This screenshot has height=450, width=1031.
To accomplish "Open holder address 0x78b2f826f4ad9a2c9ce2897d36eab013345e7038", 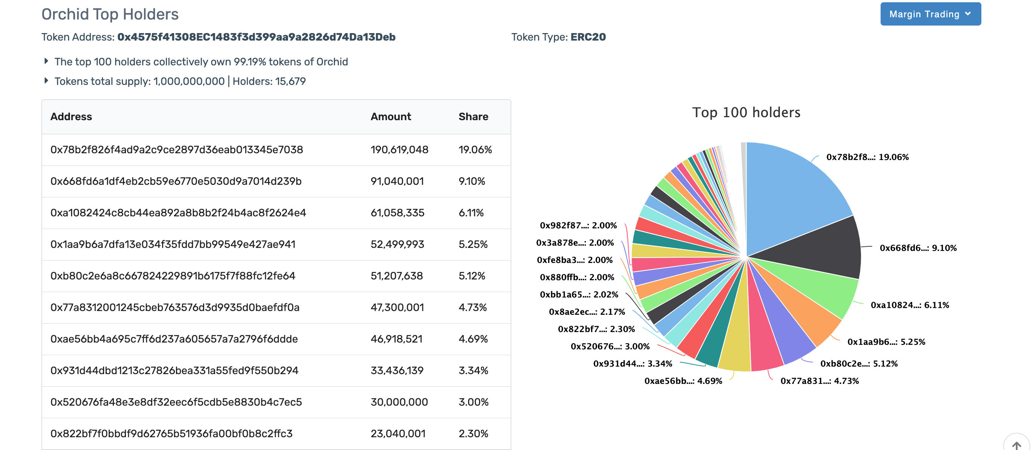I will click(176, 149).
